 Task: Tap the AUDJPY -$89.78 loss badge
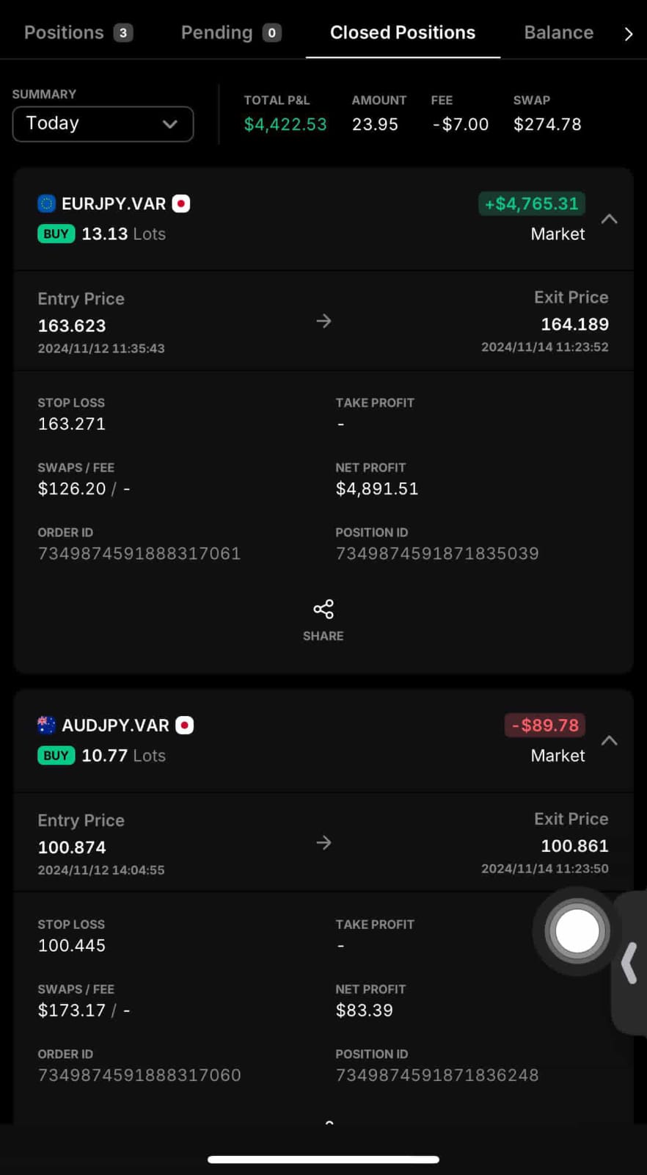pos(544,725)
